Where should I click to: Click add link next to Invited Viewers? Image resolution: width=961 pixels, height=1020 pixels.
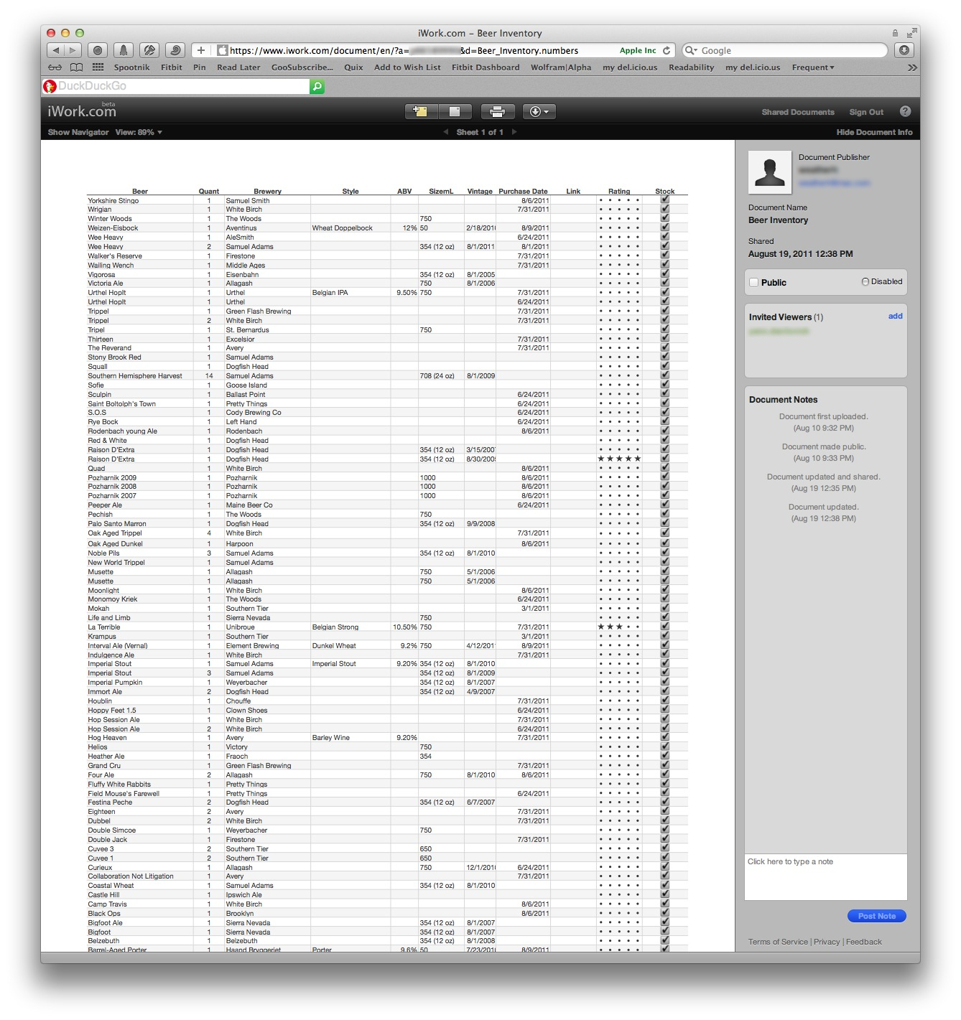click(895, 316)
